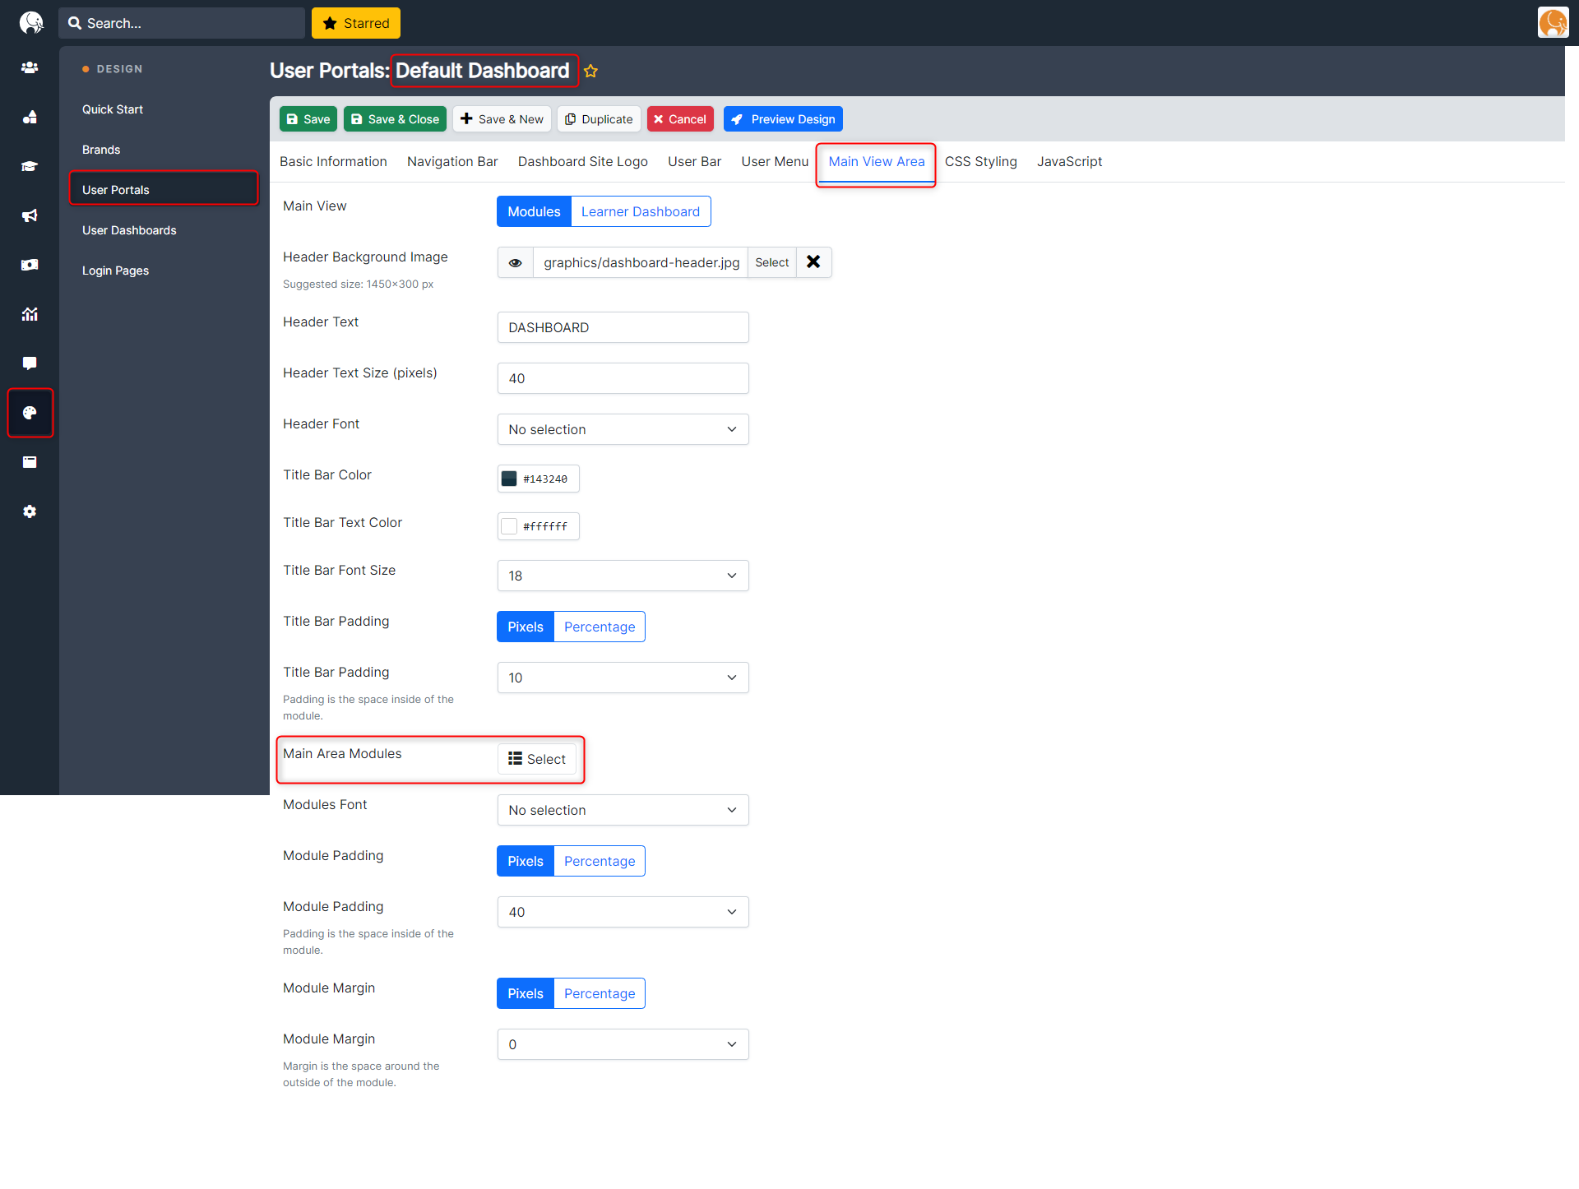This screenshot has width=1579, height=1189.
Task: Open the megaphone announcements section
Action: (x=30, y=215)
